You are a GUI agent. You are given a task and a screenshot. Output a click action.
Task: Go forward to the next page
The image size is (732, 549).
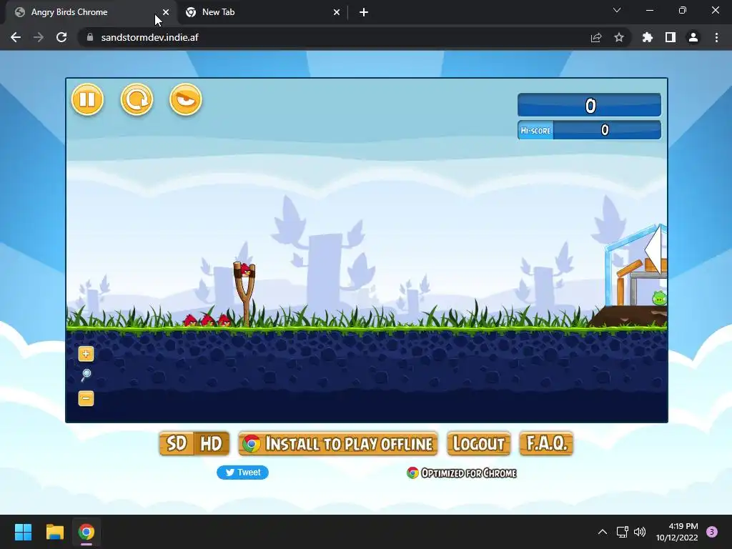(39, 37)
